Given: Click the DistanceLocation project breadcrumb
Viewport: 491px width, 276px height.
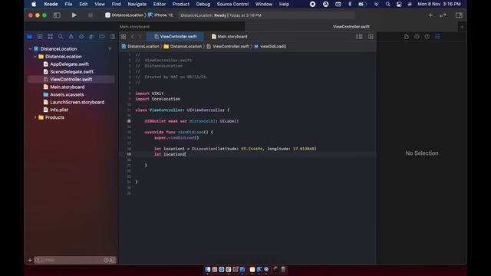Looking at the screenshot, I should point(140,46).
